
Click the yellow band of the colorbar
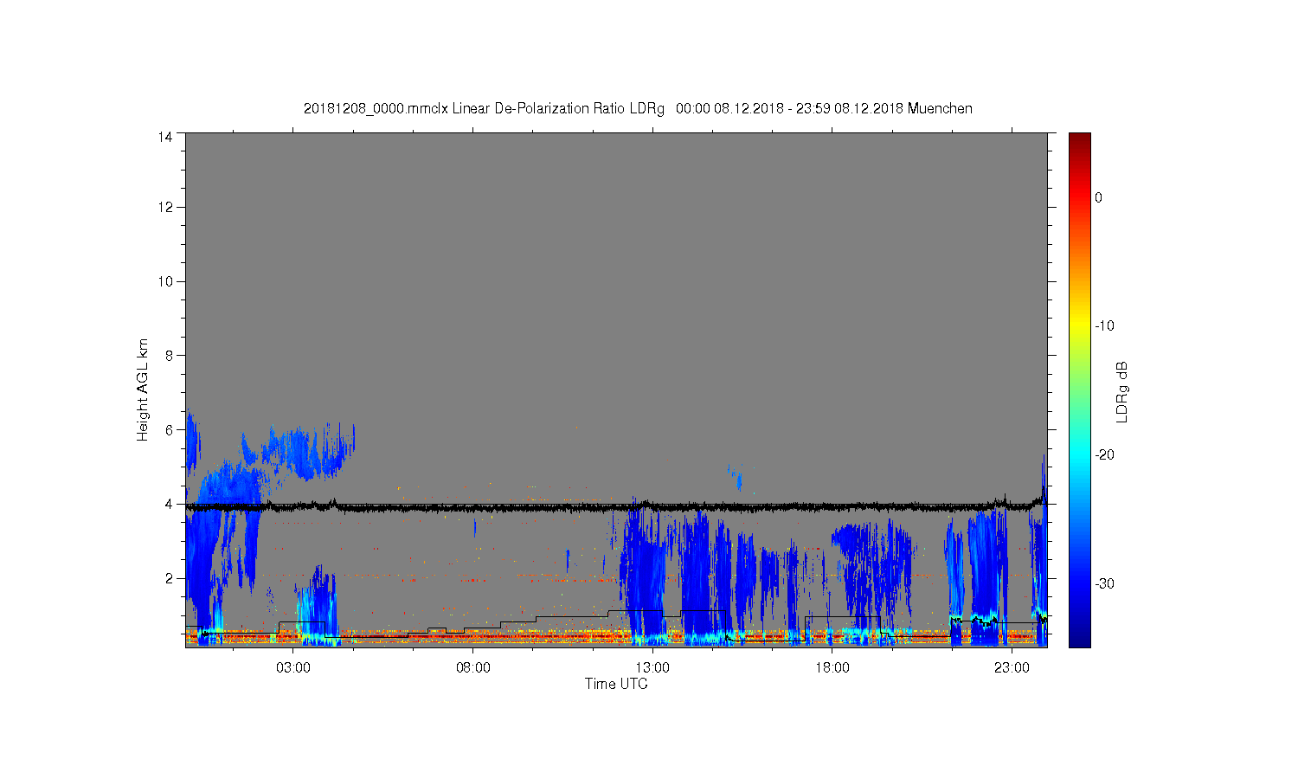tap(1080, 326)
